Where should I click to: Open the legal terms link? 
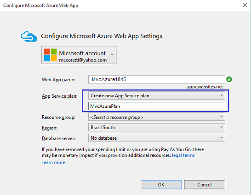pos(183,155)
